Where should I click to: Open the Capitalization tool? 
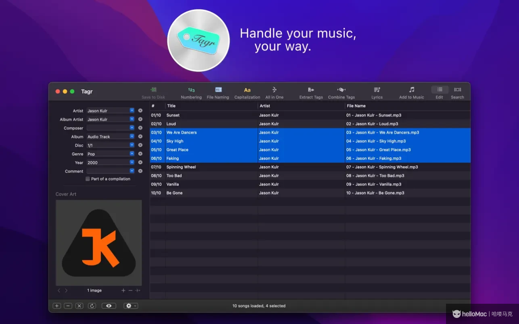(247, 93)
